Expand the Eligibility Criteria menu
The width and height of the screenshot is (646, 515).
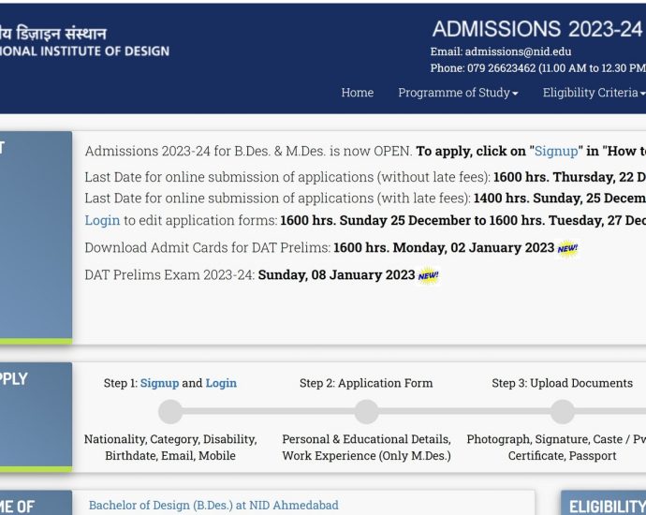(x=594, y=93)
